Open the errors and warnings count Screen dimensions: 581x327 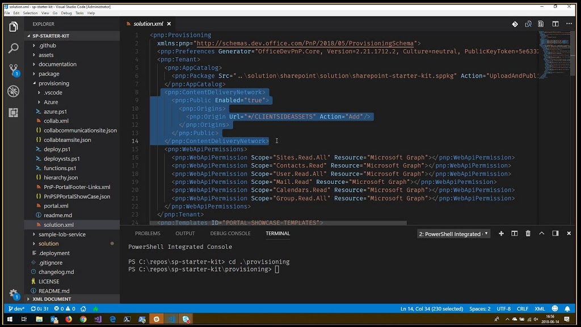tap(65, 309)
